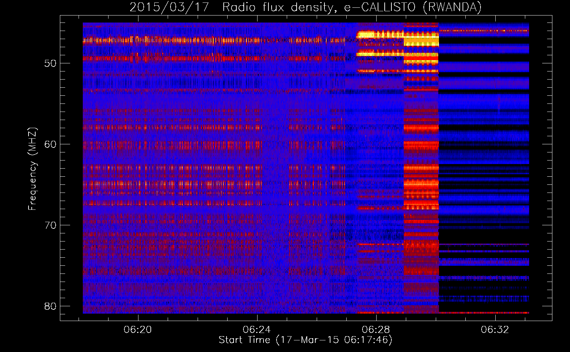This screenshot has width=570, height=352.
Task: Click the 50 frequency tick label
Action: [50, 64]
